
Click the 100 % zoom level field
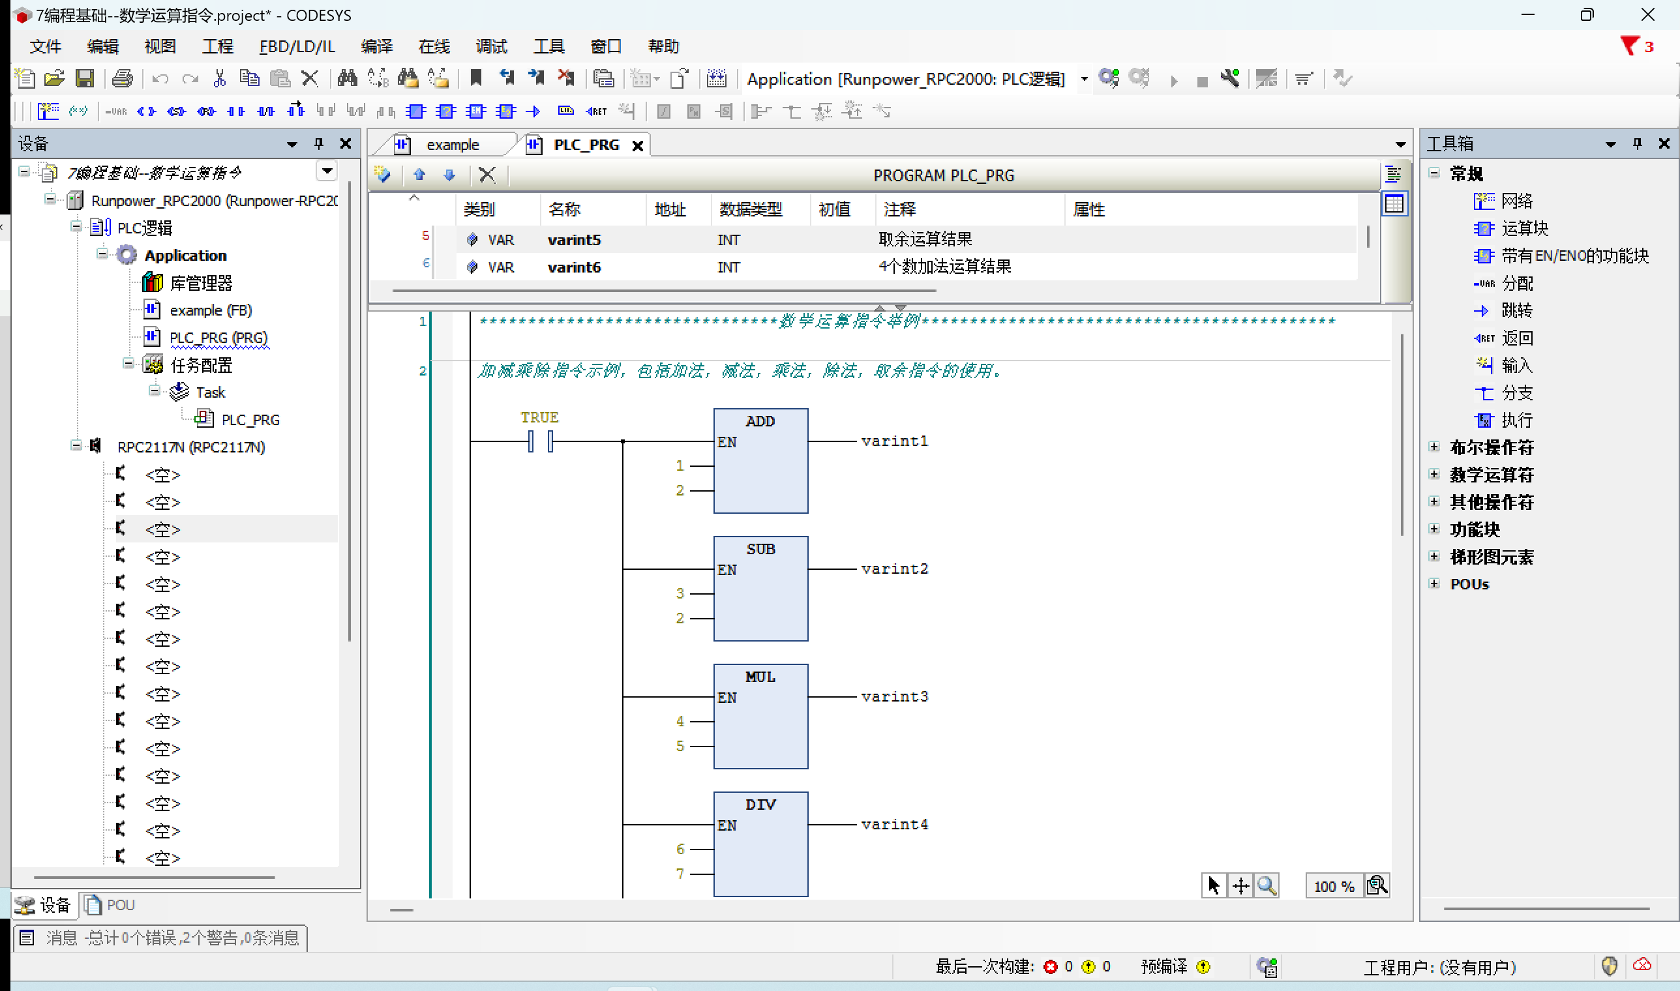[1334, 886]
